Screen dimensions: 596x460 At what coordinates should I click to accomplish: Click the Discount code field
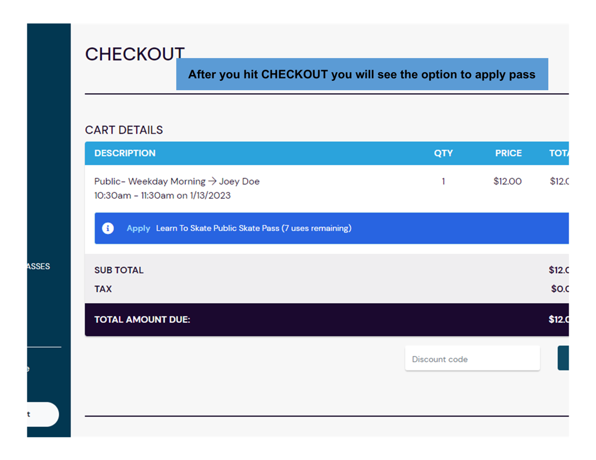click(472, 359)
